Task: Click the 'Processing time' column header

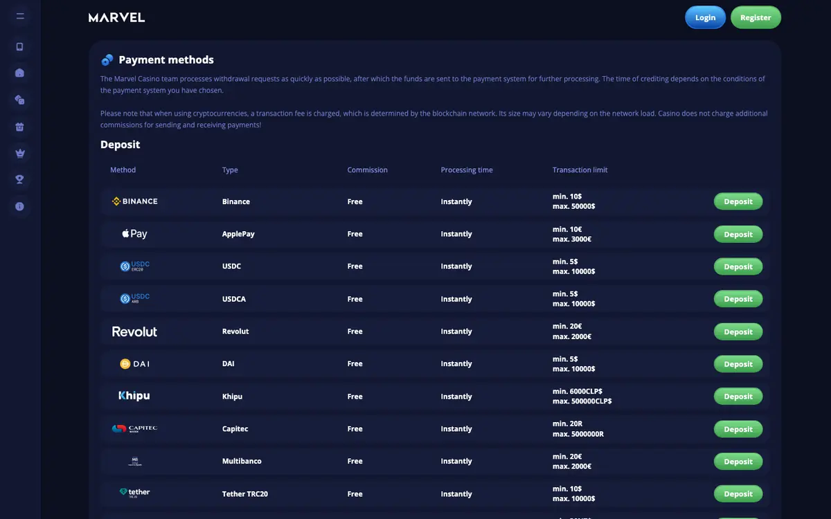Action: pyautogui.click(x=467, y=170)
